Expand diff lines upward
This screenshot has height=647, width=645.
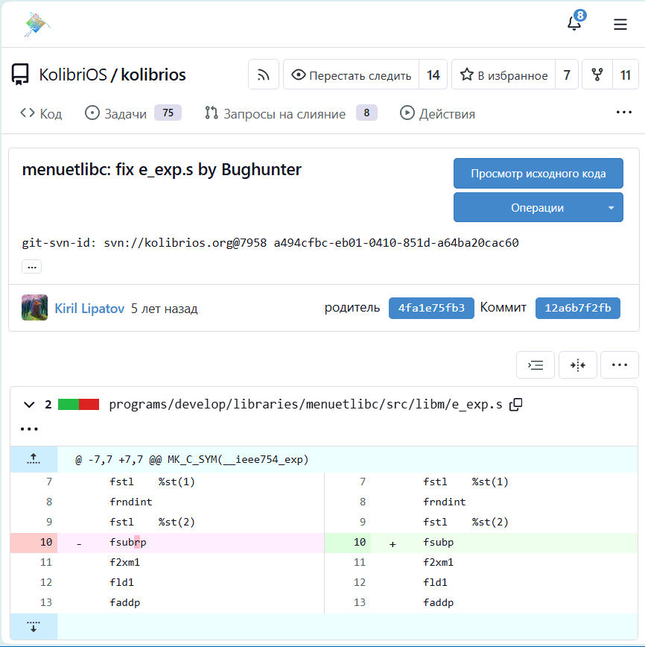click(x=34, y=459)
